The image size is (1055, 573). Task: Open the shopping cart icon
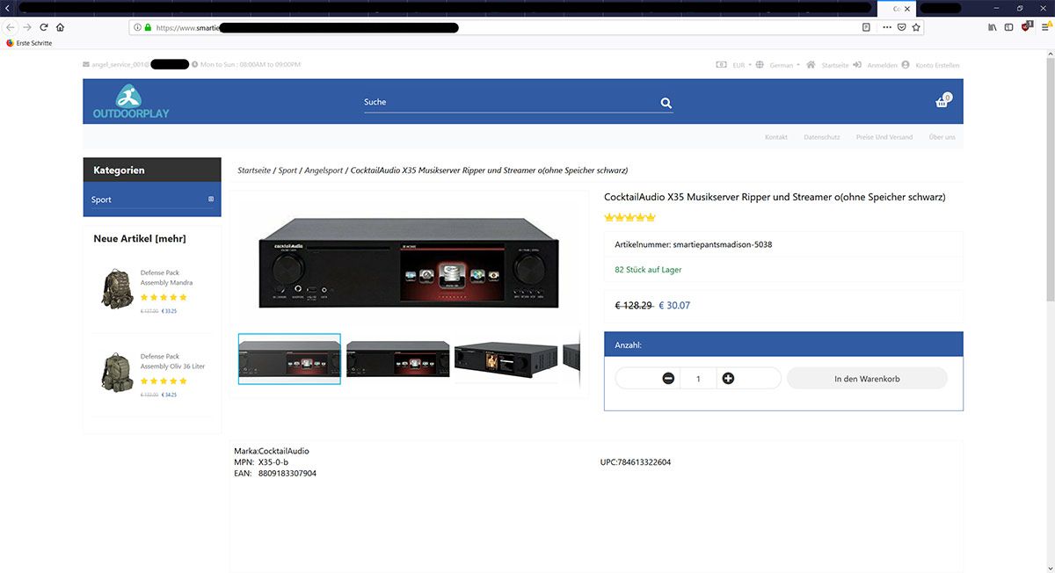942,101
